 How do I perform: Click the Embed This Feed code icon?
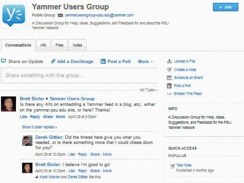[x=169, y=94]
